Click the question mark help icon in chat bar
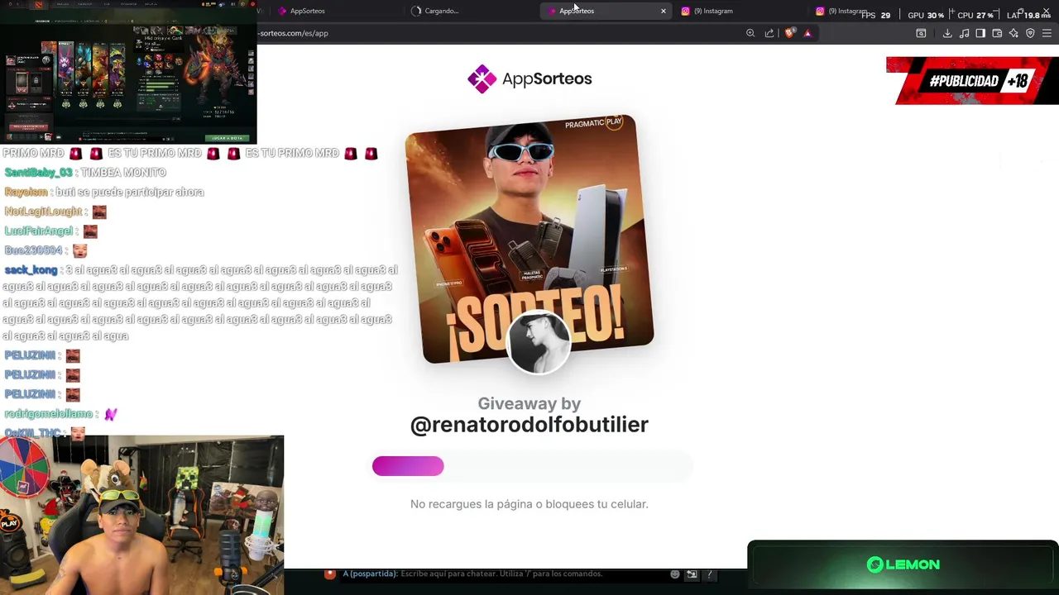1059x595 pixels. [709, 574]
